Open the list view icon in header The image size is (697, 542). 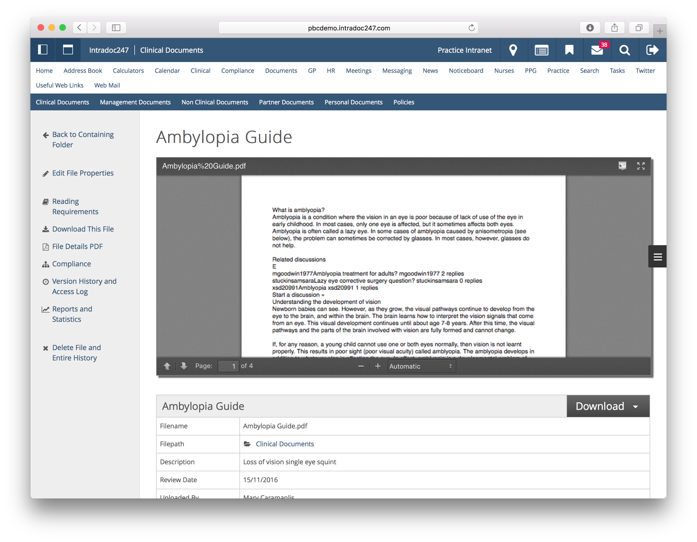point(541,50)
